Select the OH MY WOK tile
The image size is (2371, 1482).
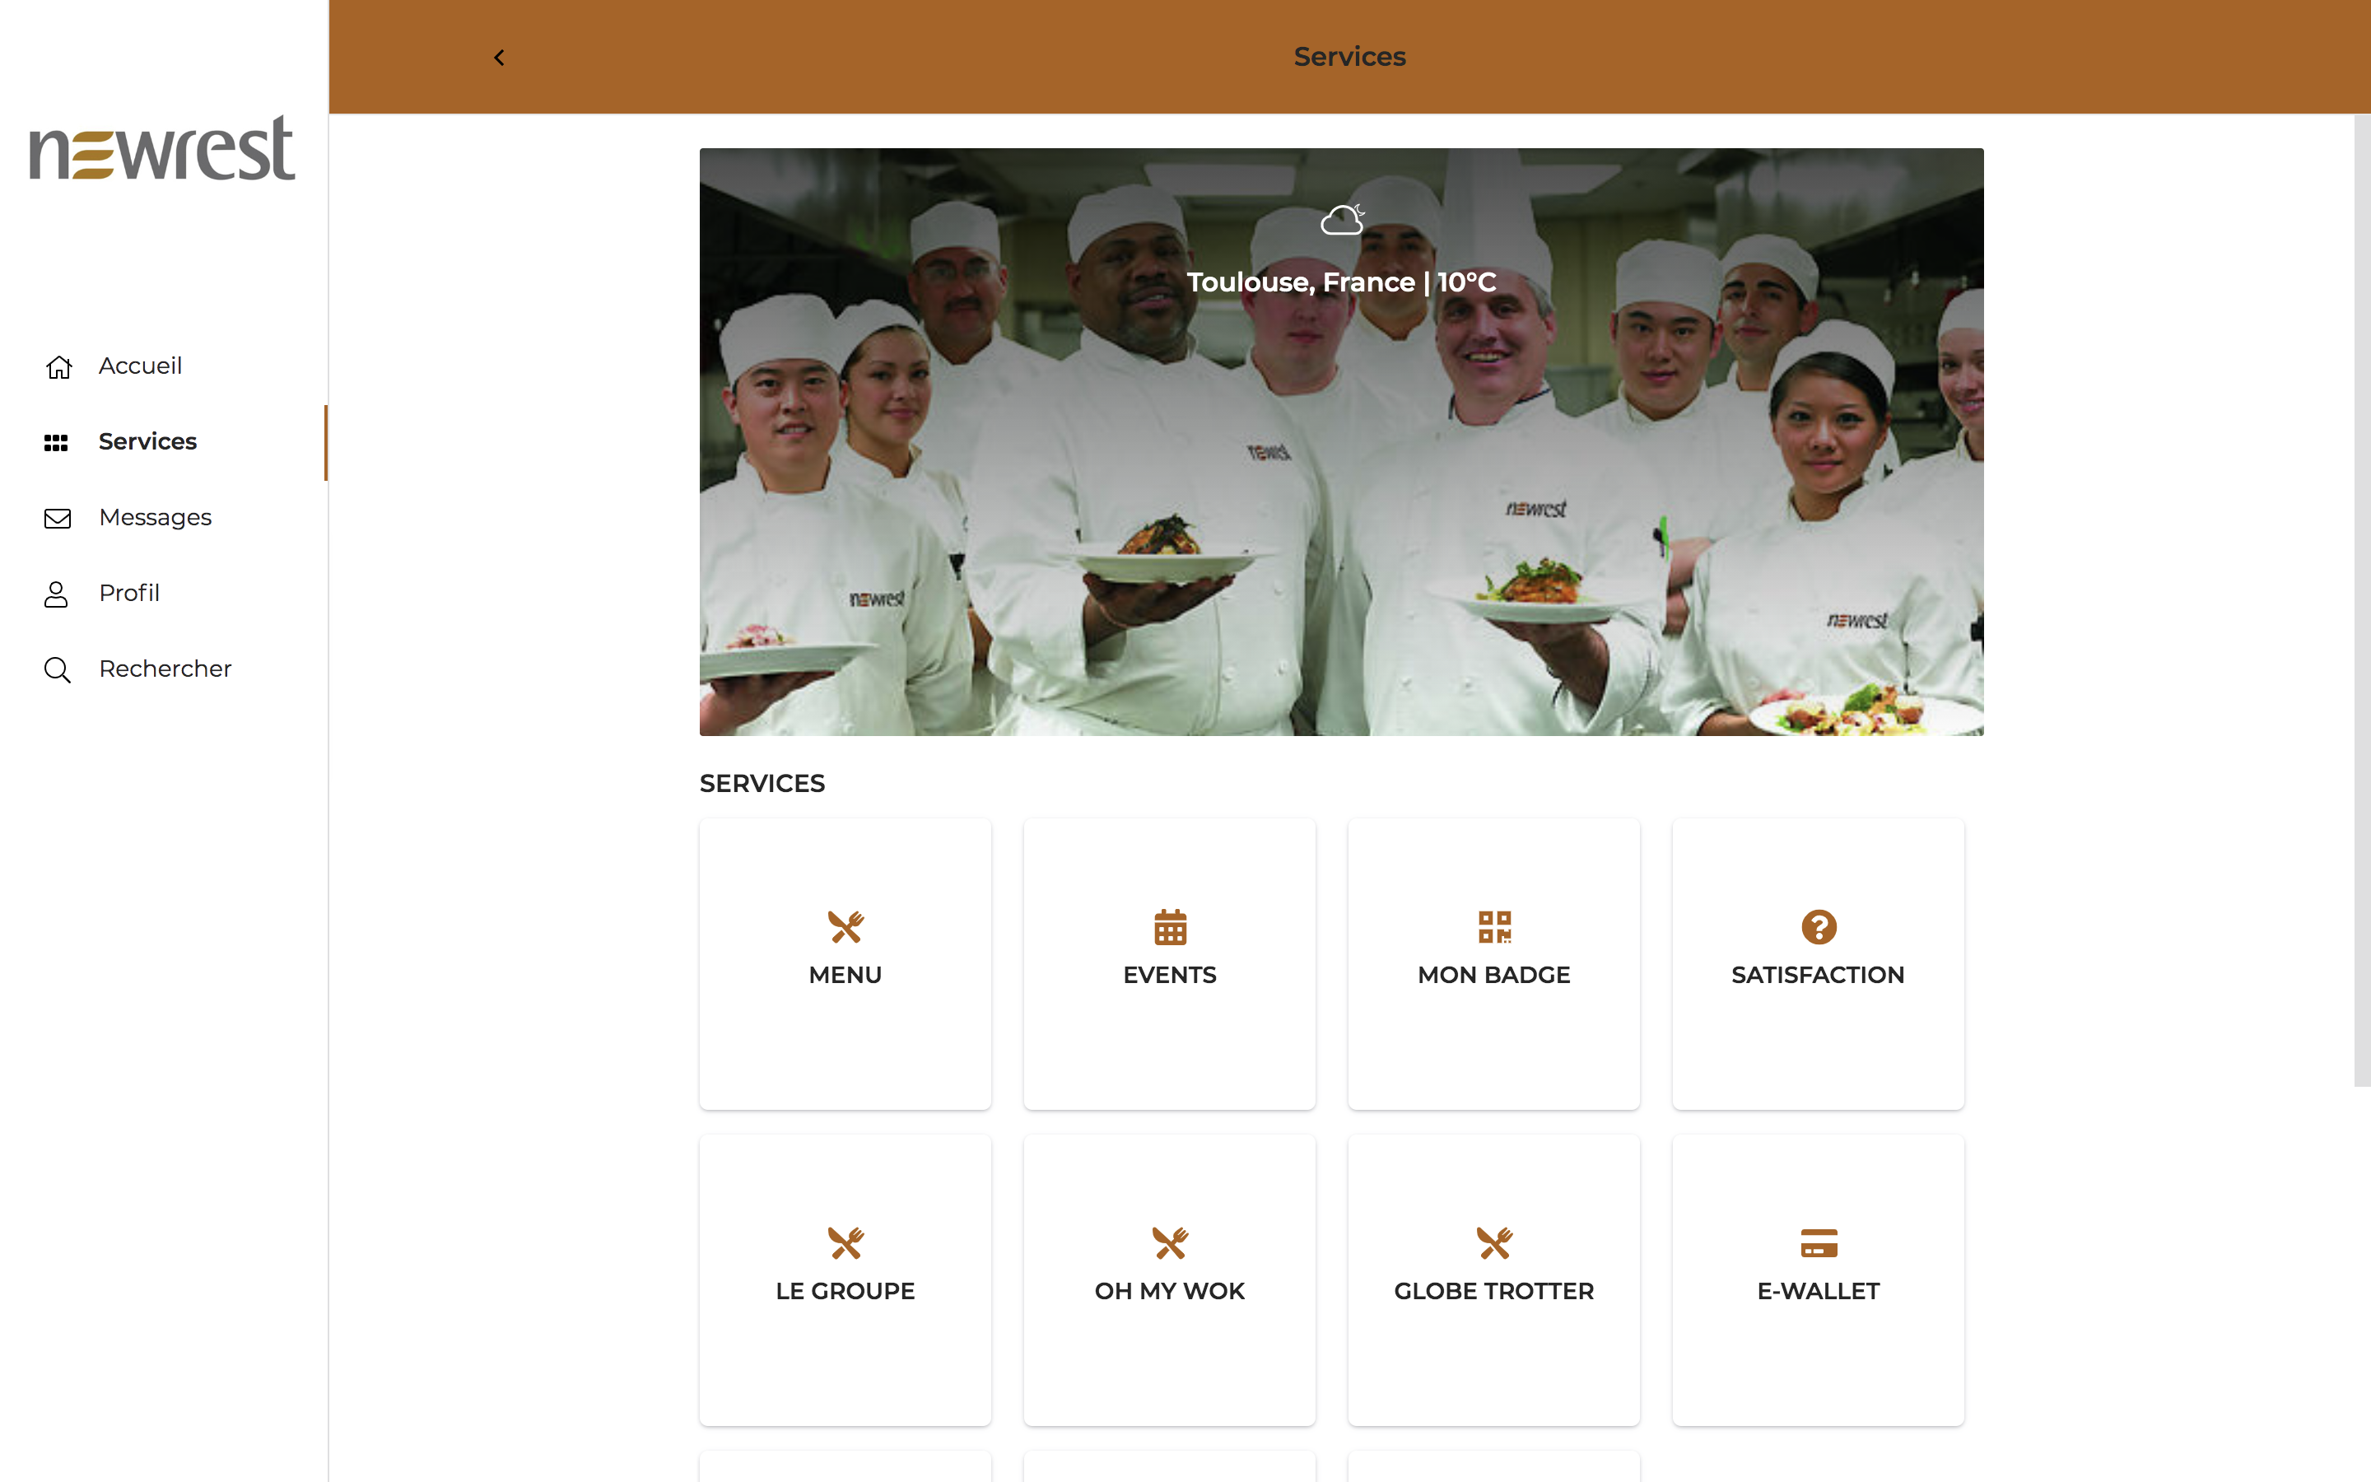click(1169, 1280)
